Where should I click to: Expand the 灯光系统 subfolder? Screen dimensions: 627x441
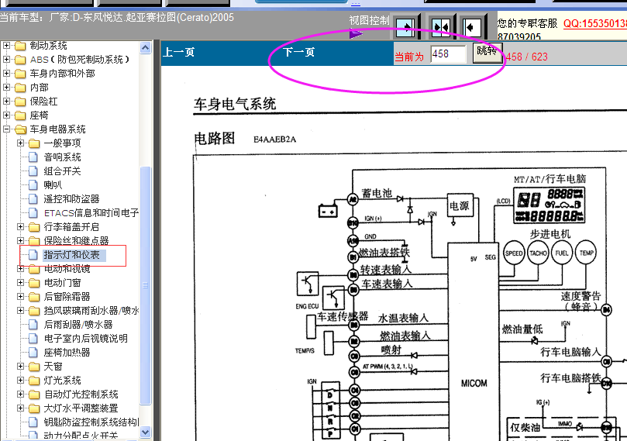click(20, 381)
